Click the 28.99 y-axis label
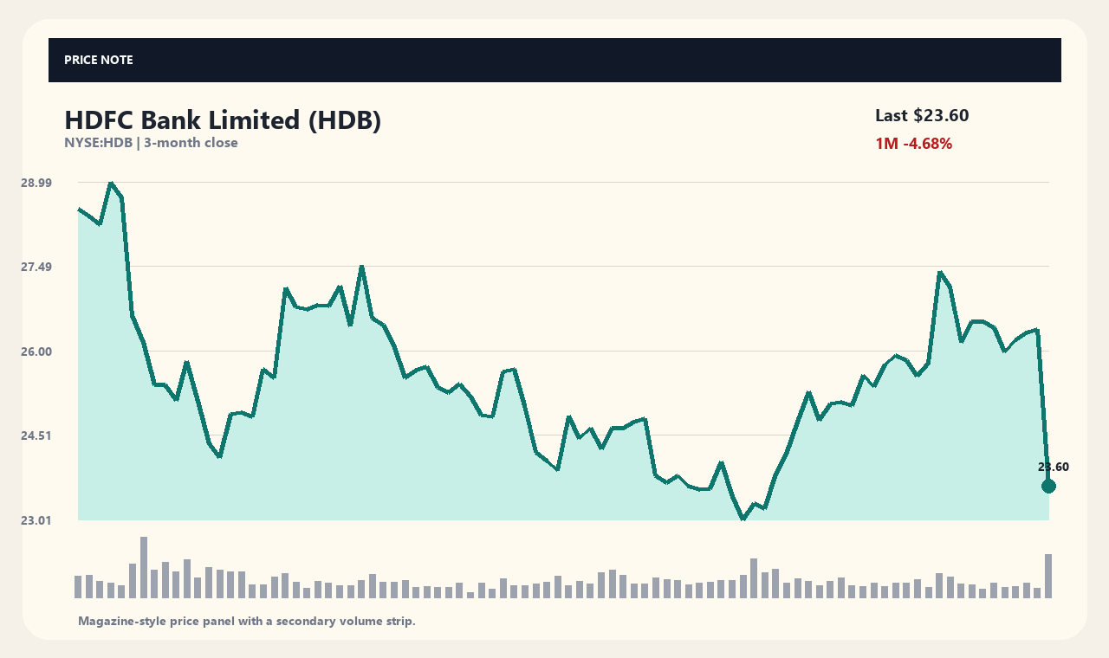This screenshot has height=658, width=1109. coord(36,183)
